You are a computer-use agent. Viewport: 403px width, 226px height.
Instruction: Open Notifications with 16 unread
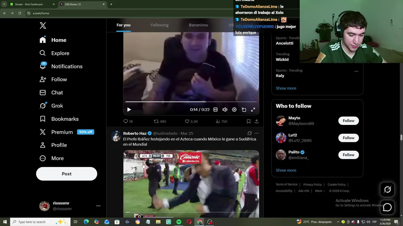click(x=61, y=66)
